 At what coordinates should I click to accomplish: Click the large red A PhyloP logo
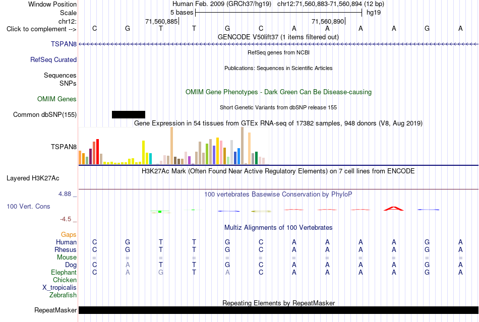pos(394,209)
